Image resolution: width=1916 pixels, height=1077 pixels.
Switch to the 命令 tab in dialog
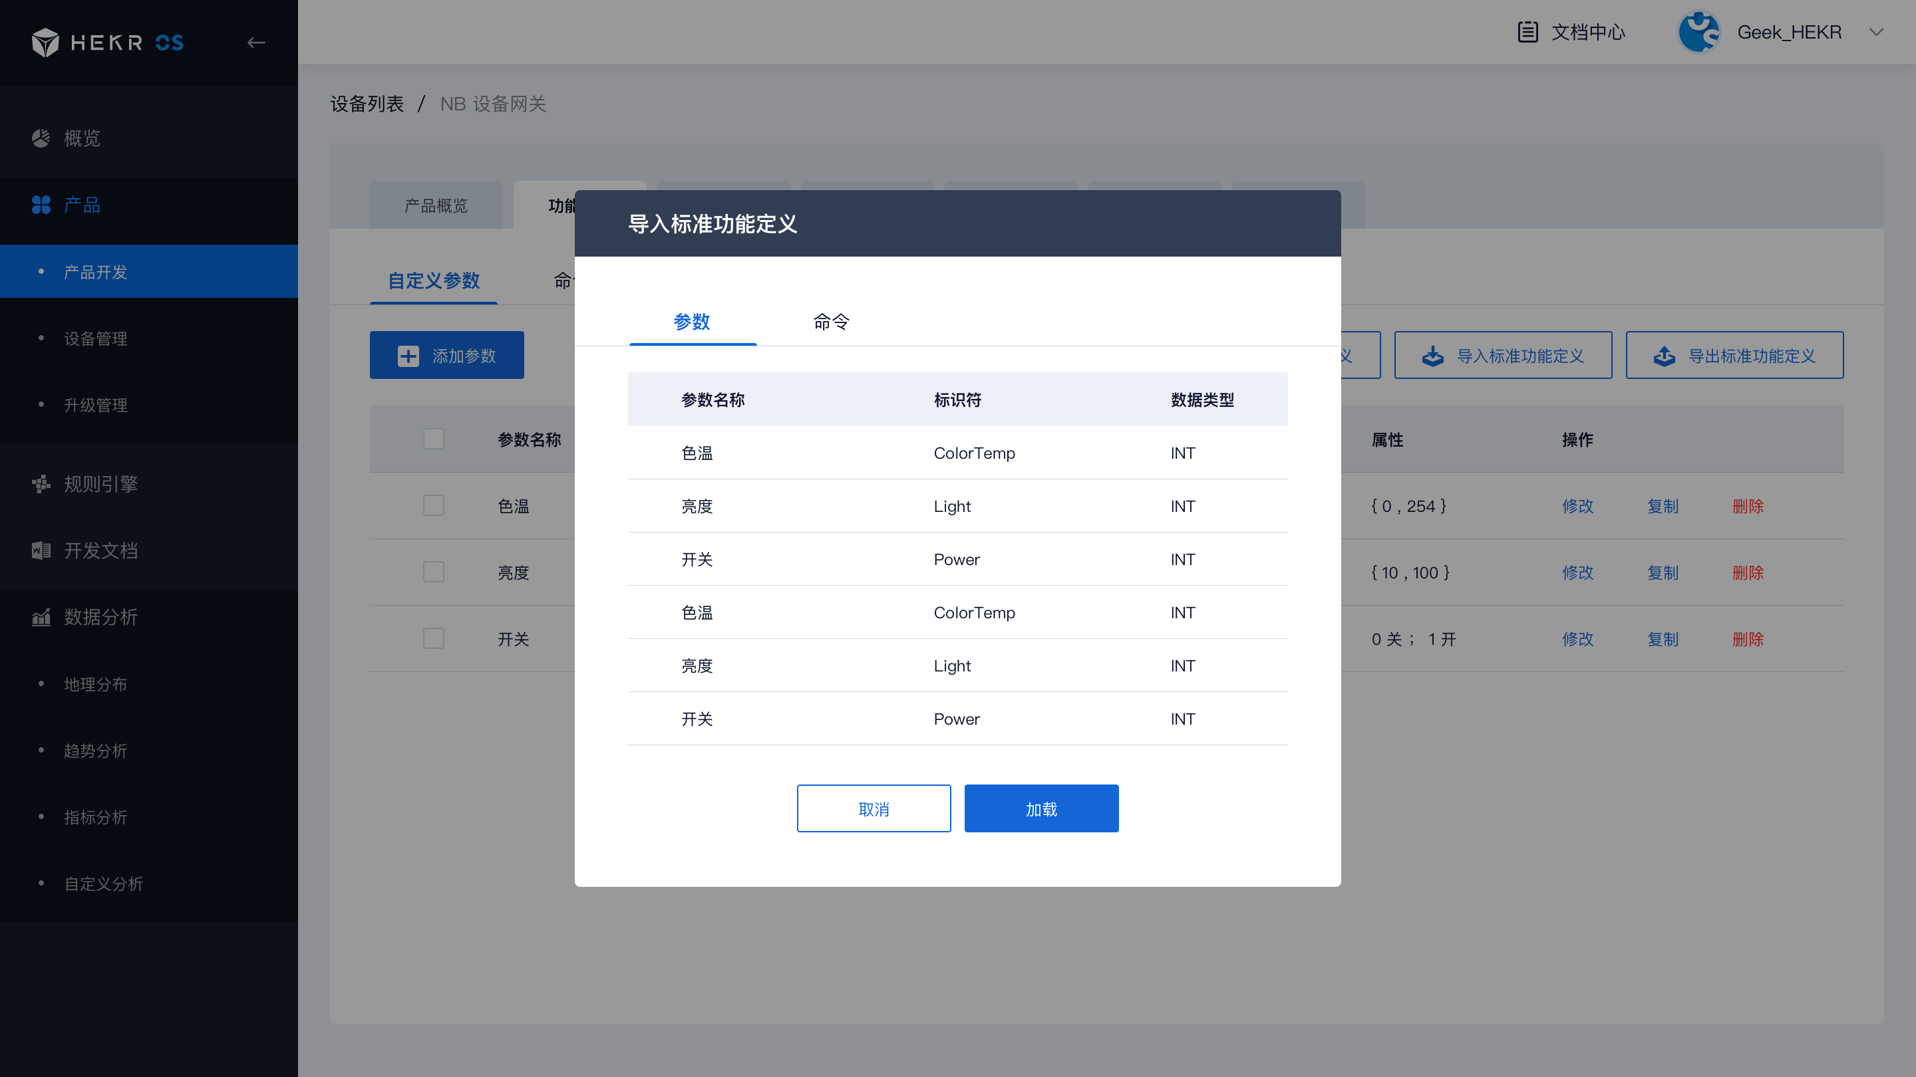(831, 321)
